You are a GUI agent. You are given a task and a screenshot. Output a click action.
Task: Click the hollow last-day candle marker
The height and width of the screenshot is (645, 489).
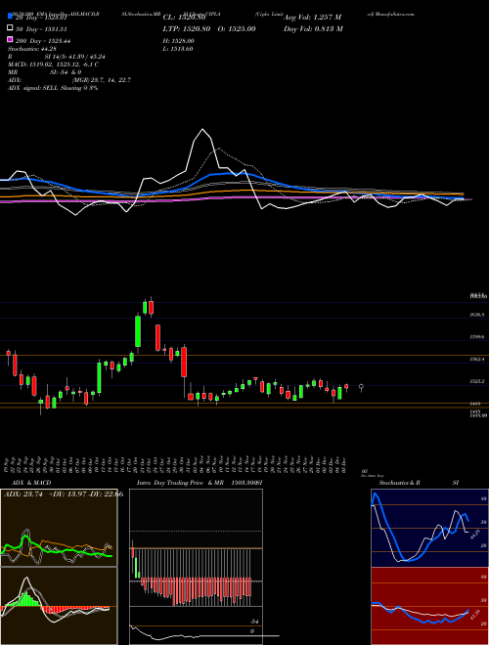coord(362,387)
